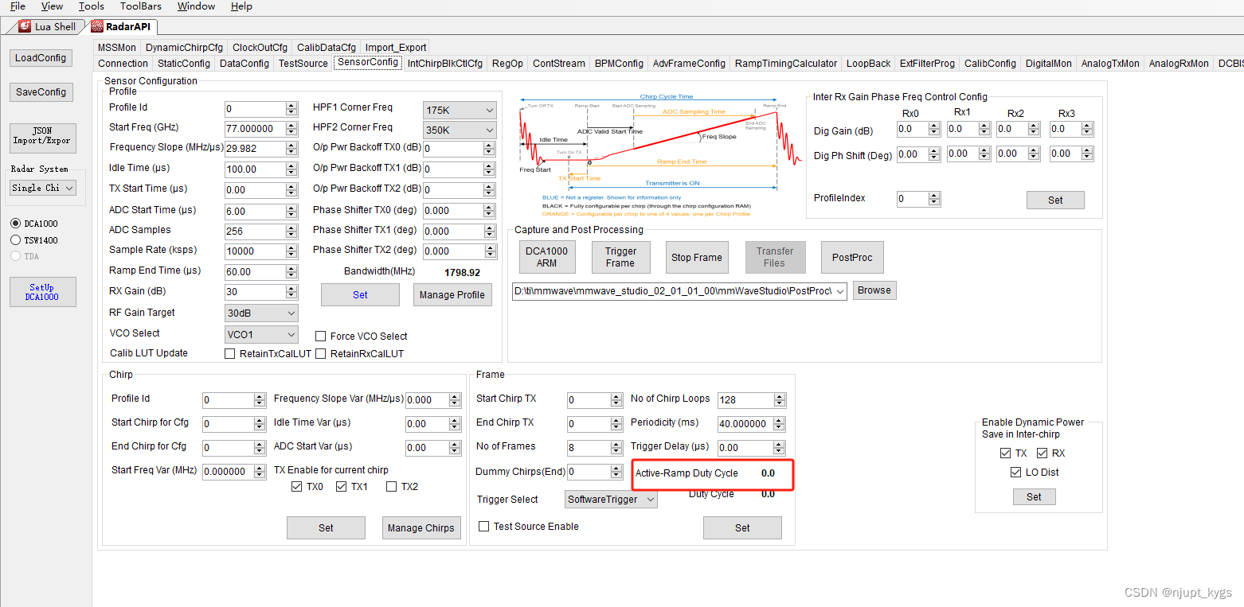Adjust ProfileIndex spinner arrows

(933, 199)
